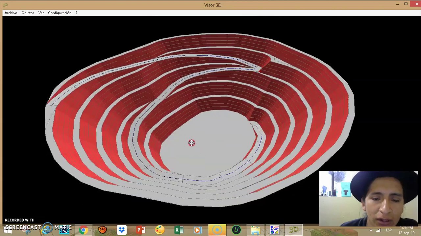The height and width of the screenshot is (236, 421).
Task: Open the baseball glove app in taskbar
Action: click(102, 230)
